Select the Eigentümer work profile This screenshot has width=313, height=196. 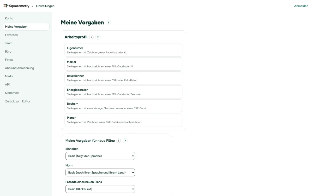coord(123,50)
